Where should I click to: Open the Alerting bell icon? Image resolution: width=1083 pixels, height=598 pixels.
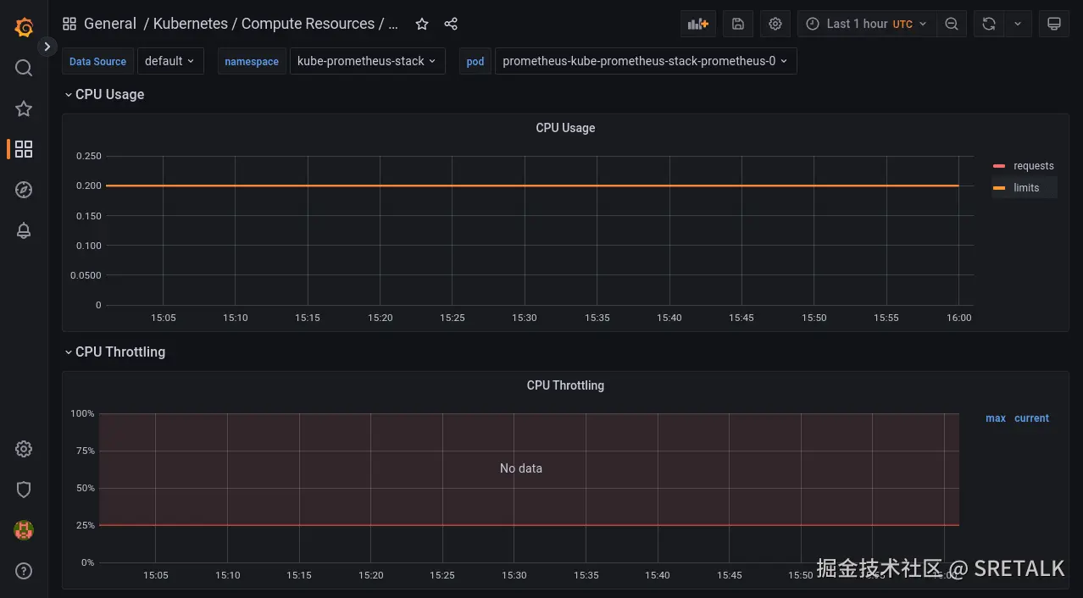[24, 230]
